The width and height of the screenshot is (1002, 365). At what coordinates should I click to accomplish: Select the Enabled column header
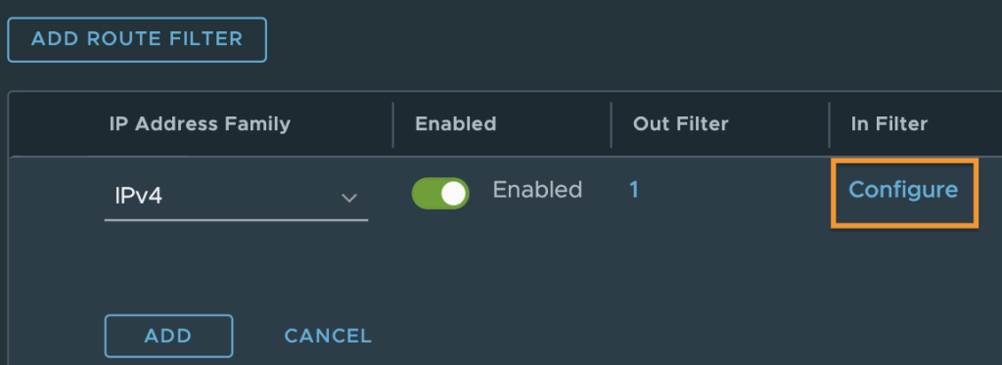coord(456,124)
